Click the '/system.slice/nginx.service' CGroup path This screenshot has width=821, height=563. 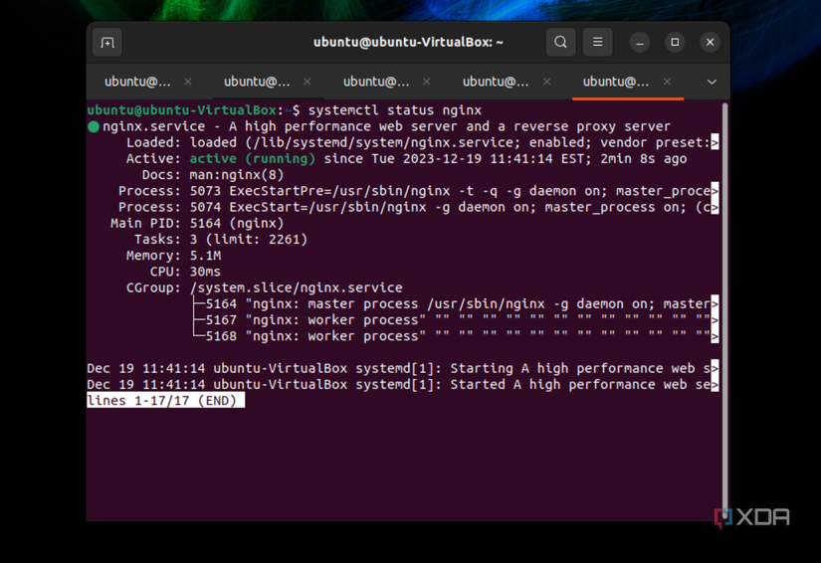point(297,287)
